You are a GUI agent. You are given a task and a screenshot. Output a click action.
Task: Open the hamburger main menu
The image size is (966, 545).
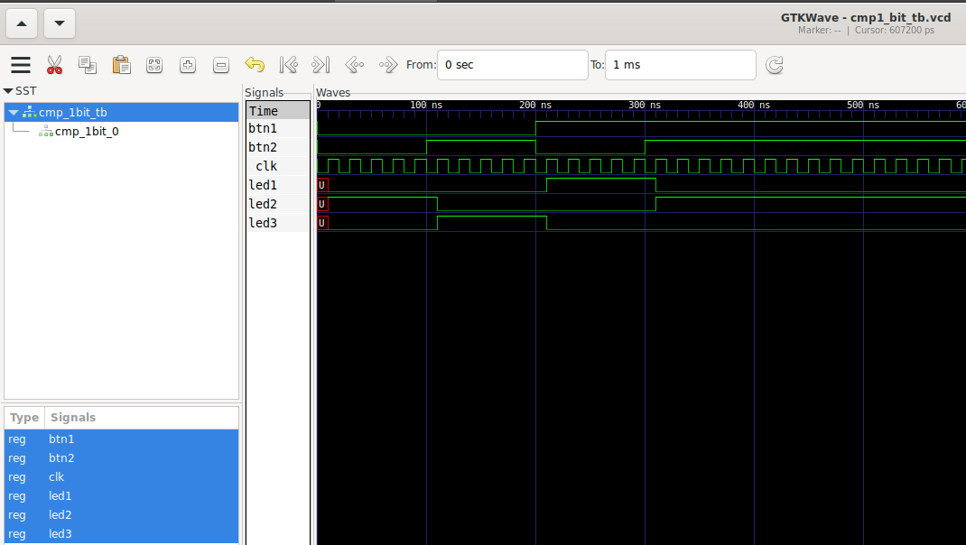pos(21,65)
